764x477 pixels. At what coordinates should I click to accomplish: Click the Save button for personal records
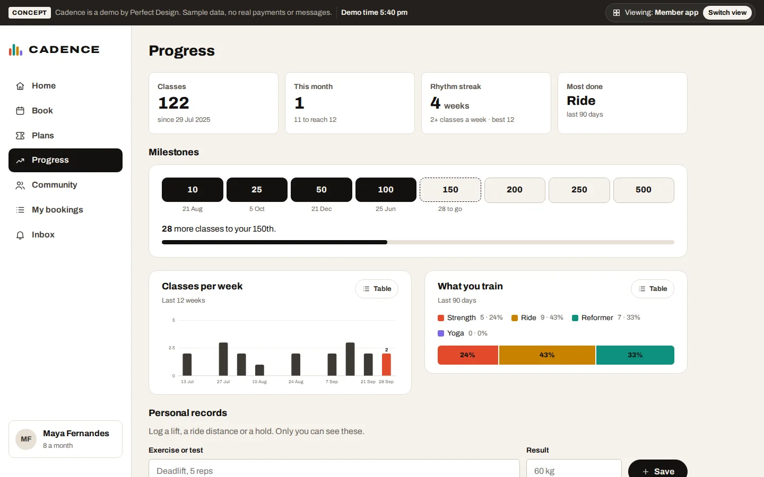[658, 471]
